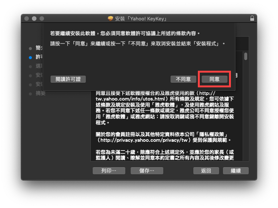Click the 儲存… save button

click(x=147, y=171)
